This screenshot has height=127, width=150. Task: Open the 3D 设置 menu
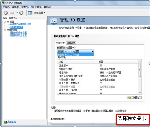(36, 7)
